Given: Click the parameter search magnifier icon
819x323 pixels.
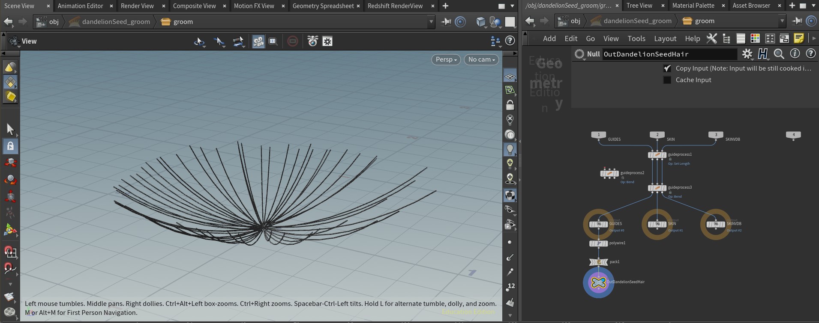Looking at the screenshot, I should 779,54.
